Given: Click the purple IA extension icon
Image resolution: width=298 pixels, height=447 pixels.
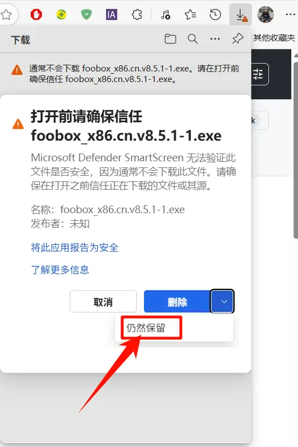Looking at the screenshot, I should click(112, 15).
